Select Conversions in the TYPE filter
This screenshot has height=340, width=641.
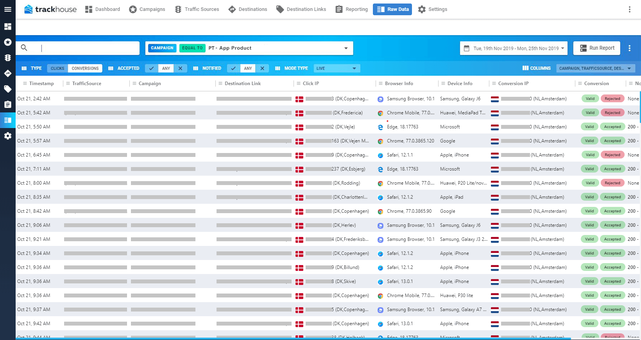pos(85,68)
